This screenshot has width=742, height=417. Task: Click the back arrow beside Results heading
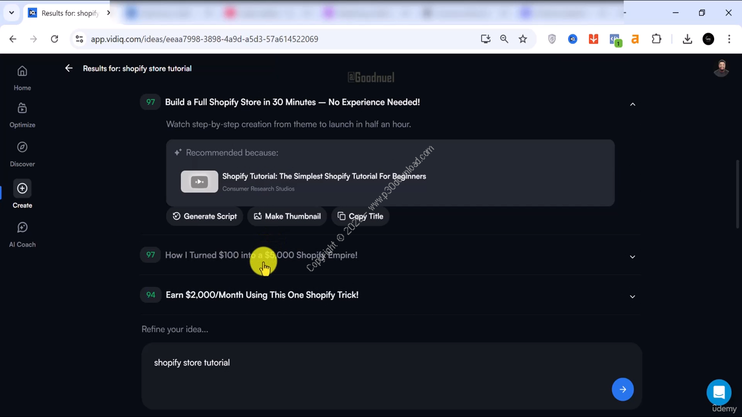[69, 68]
